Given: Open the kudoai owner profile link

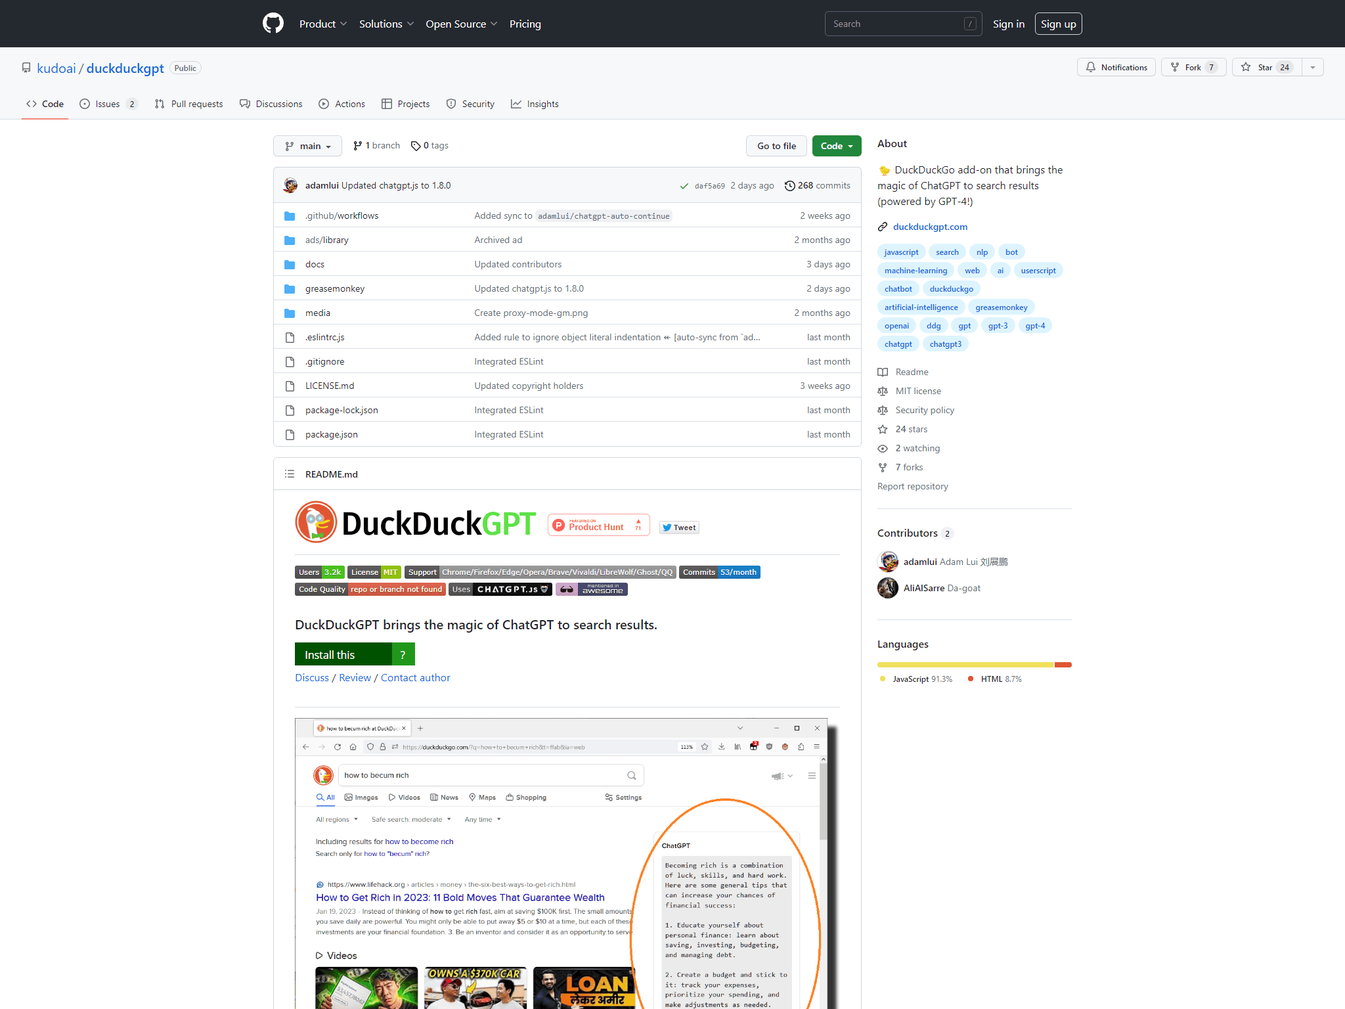Looking at the screenshot, I should pyautogui.click(x=56, y=68).
